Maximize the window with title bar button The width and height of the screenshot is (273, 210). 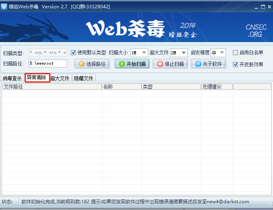[x=263, y=7]
